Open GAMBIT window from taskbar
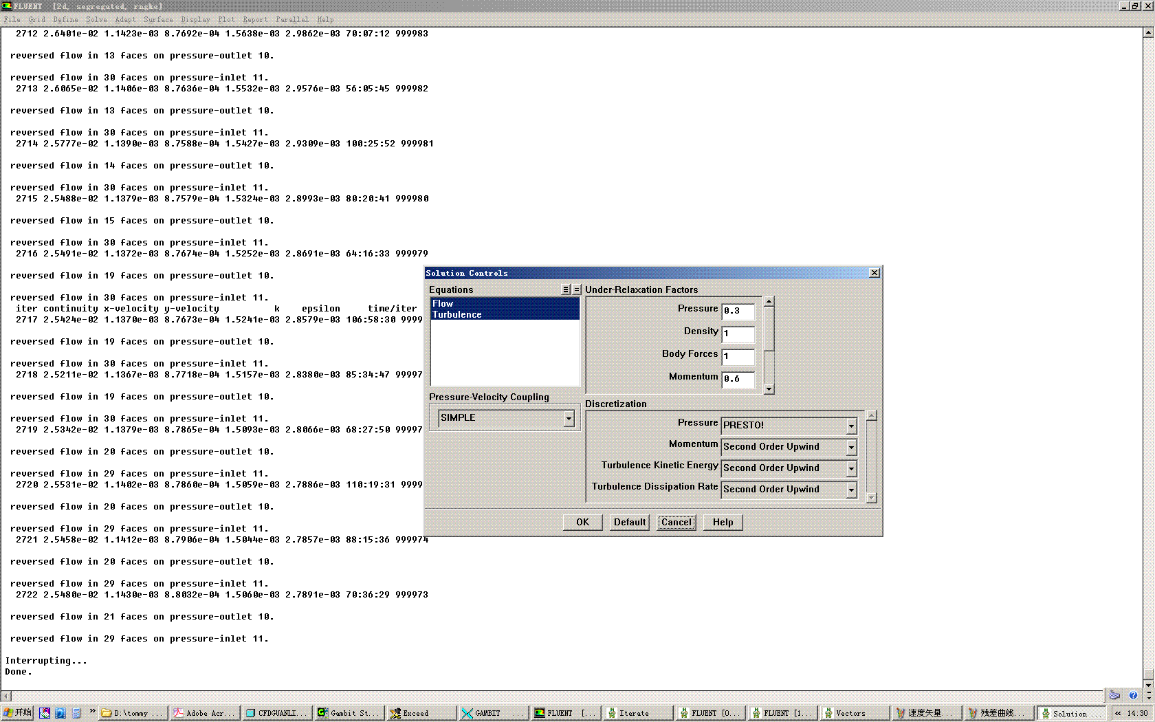Viewport: 1155px width, 722px height. (493, 713)
